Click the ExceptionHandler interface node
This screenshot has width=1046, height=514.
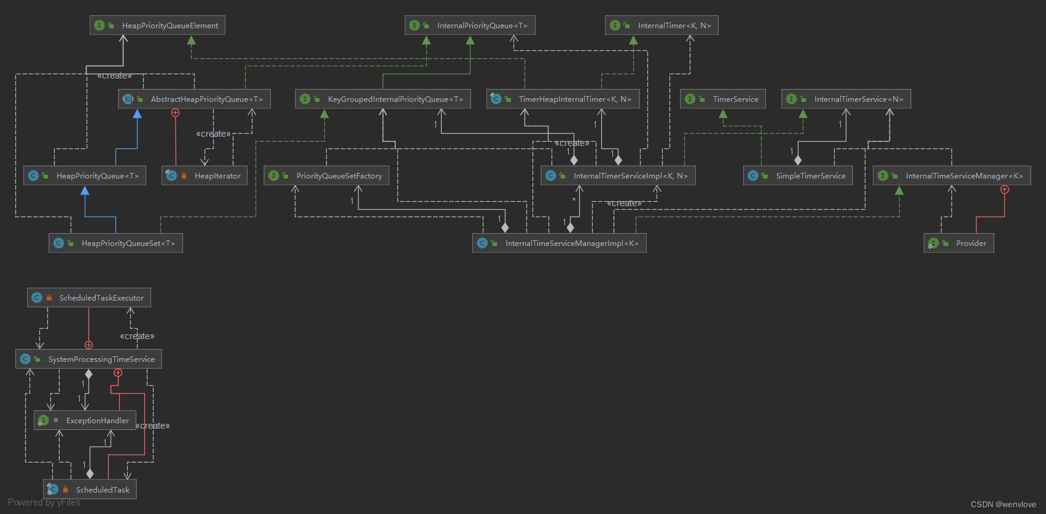85,420
